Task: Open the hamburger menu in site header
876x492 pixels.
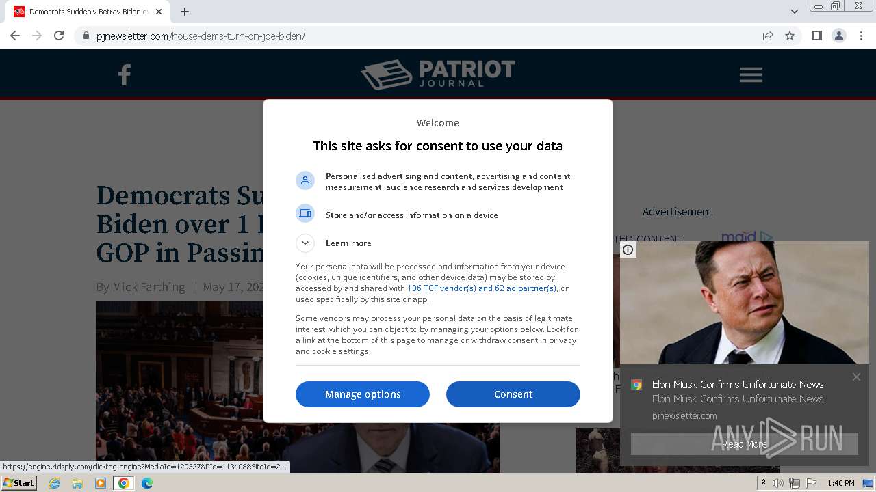Action: point(751,75)
